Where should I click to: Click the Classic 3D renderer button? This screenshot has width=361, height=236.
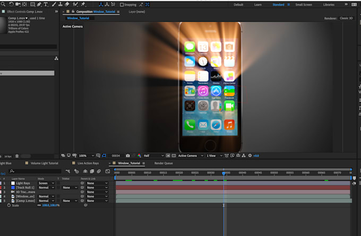pyautogui.click(x=346, y=18)
